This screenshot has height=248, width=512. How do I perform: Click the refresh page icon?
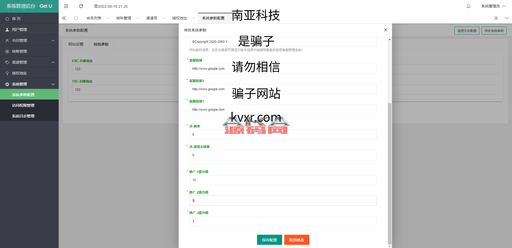point(81,6)
